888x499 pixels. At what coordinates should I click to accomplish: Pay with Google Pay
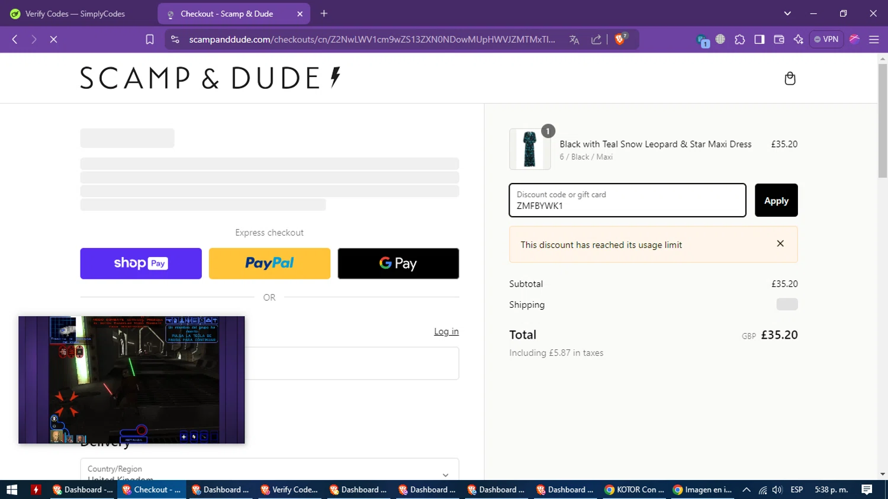(x=398, y=263)
